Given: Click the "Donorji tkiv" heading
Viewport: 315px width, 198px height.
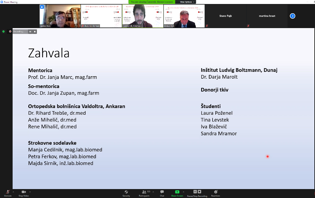Looking at the screenshot, I should (x=214, y=90).
